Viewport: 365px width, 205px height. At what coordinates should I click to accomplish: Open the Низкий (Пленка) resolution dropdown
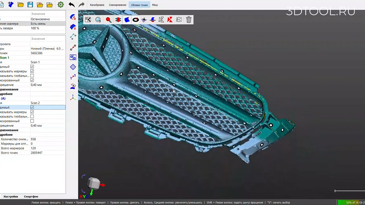pos(48,48)
